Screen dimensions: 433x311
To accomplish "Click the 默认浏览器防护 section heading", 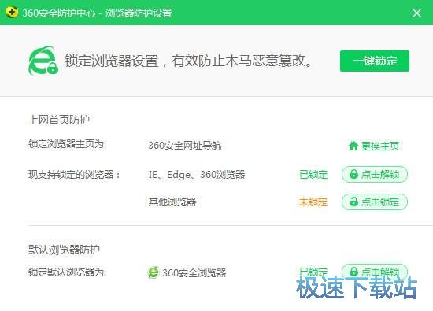I will [64, 250].
